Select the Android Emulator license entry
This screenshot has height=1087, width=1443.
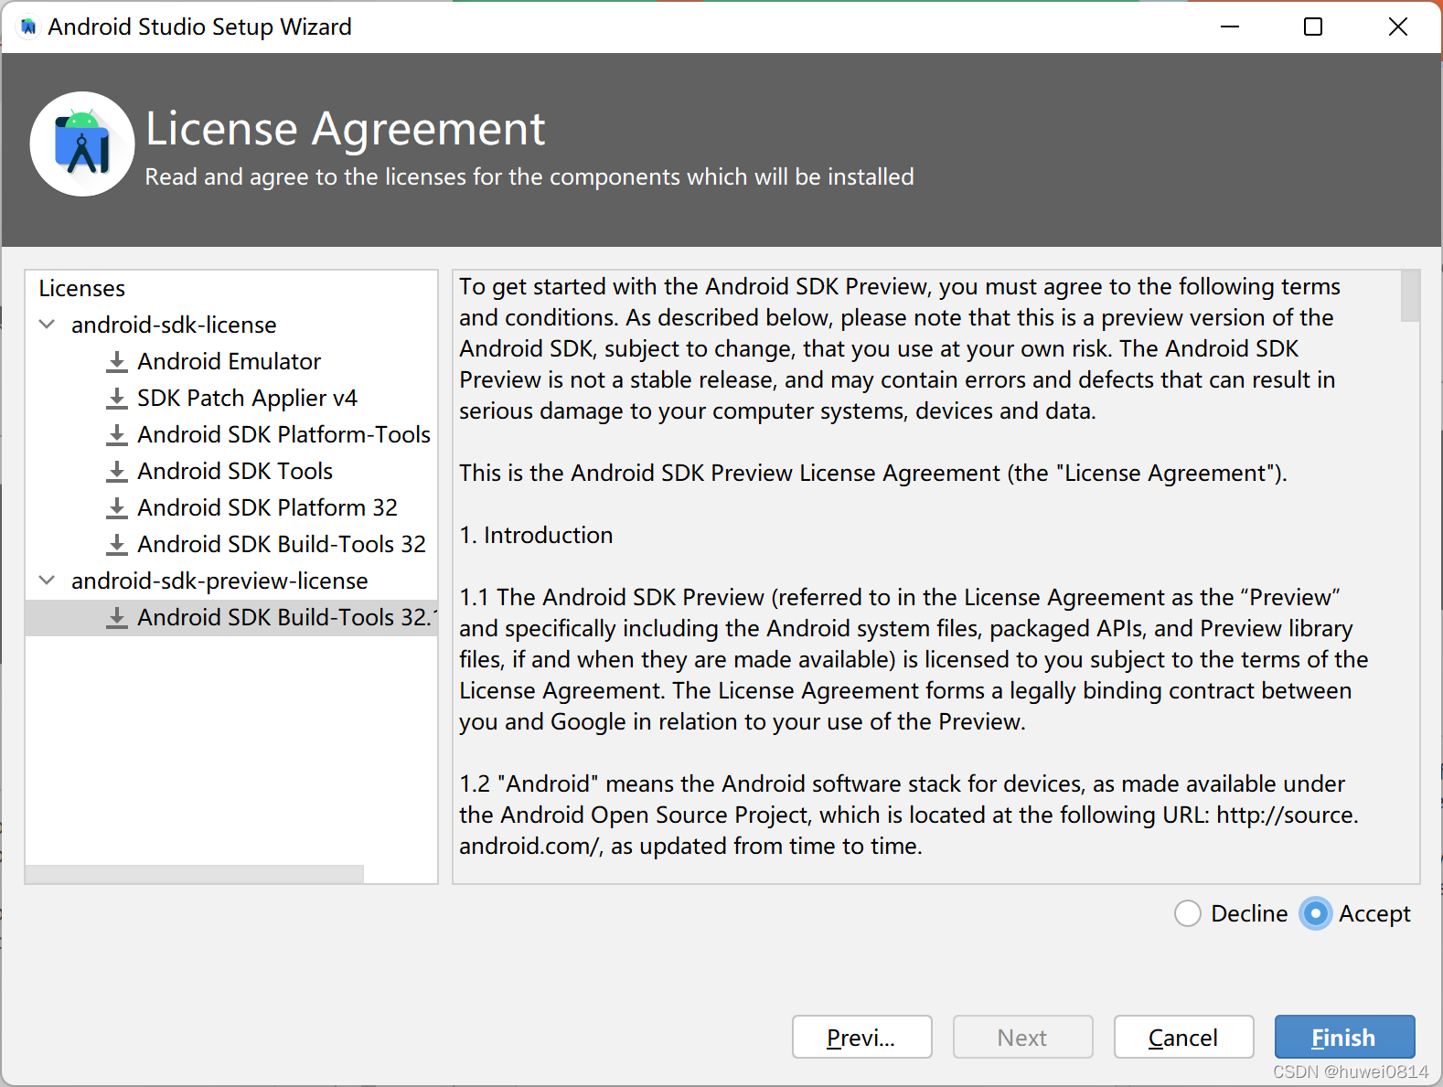click(x=230, y=361)
